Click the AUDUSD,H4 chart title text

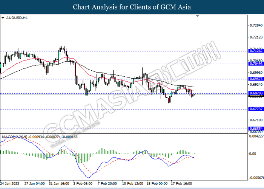pyautogui.click(x=17, y=18)
